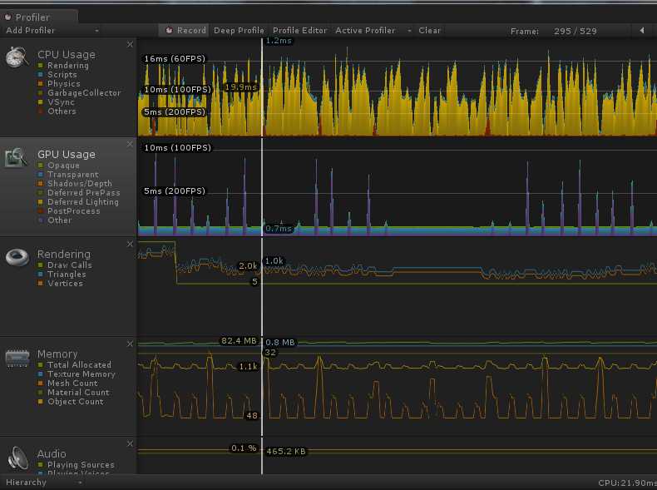Viewport: 657px width, 490px height.
Task: Toggle Draw Calls series visibility
Action: [x=41, y=265]
